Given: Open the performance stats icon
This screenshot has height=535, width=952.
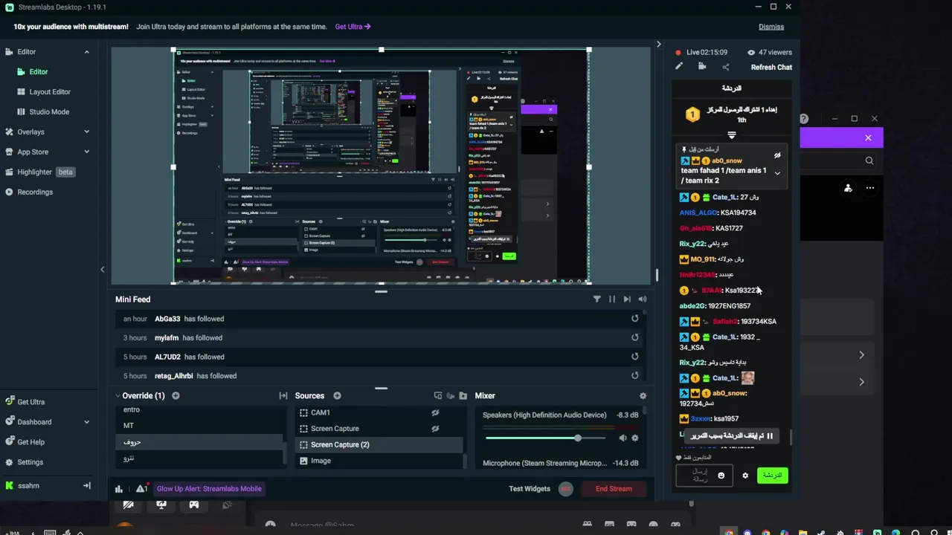Looking at the screenshot, I should pyautogui.click(x=118, y=489).
